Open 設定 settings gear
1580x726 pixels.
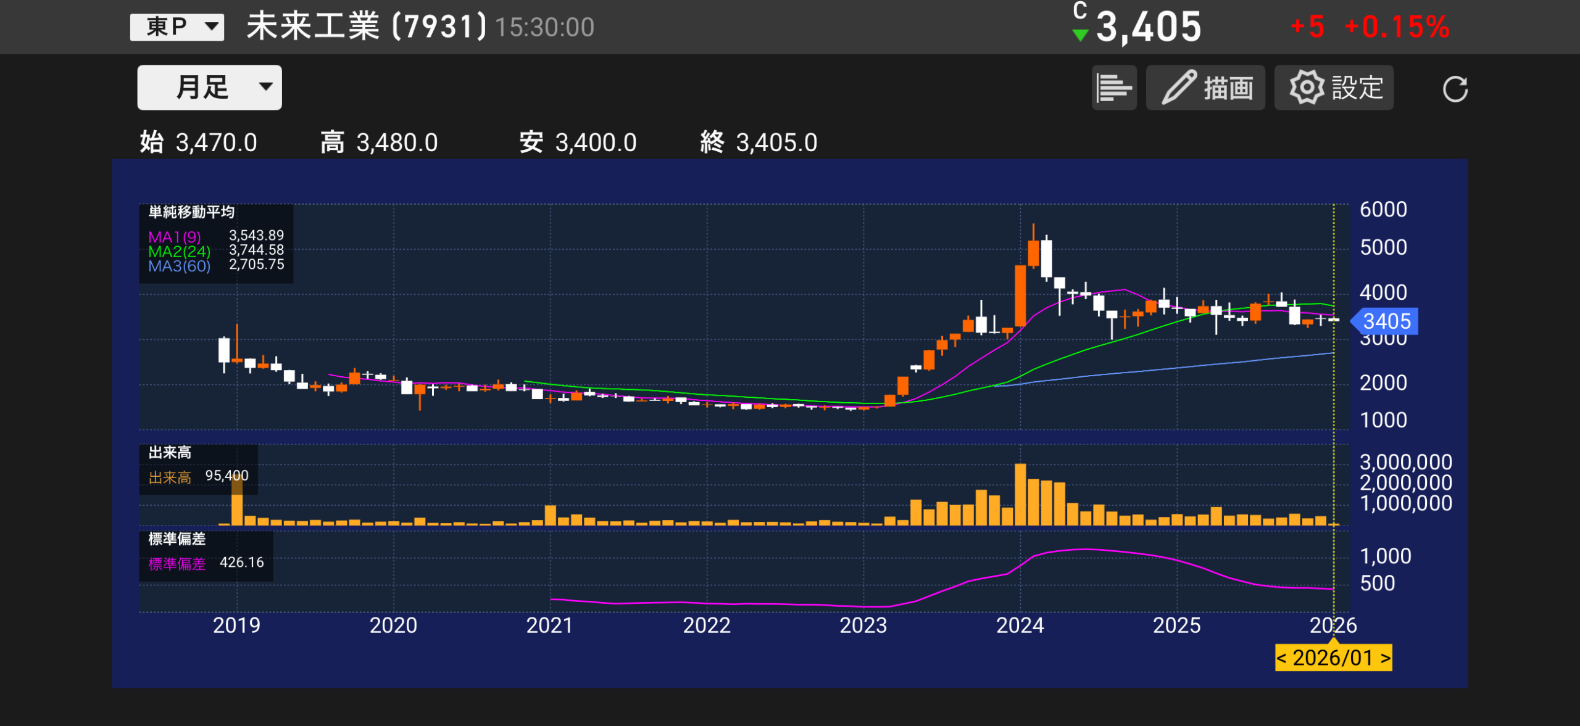pos(1333,88)
